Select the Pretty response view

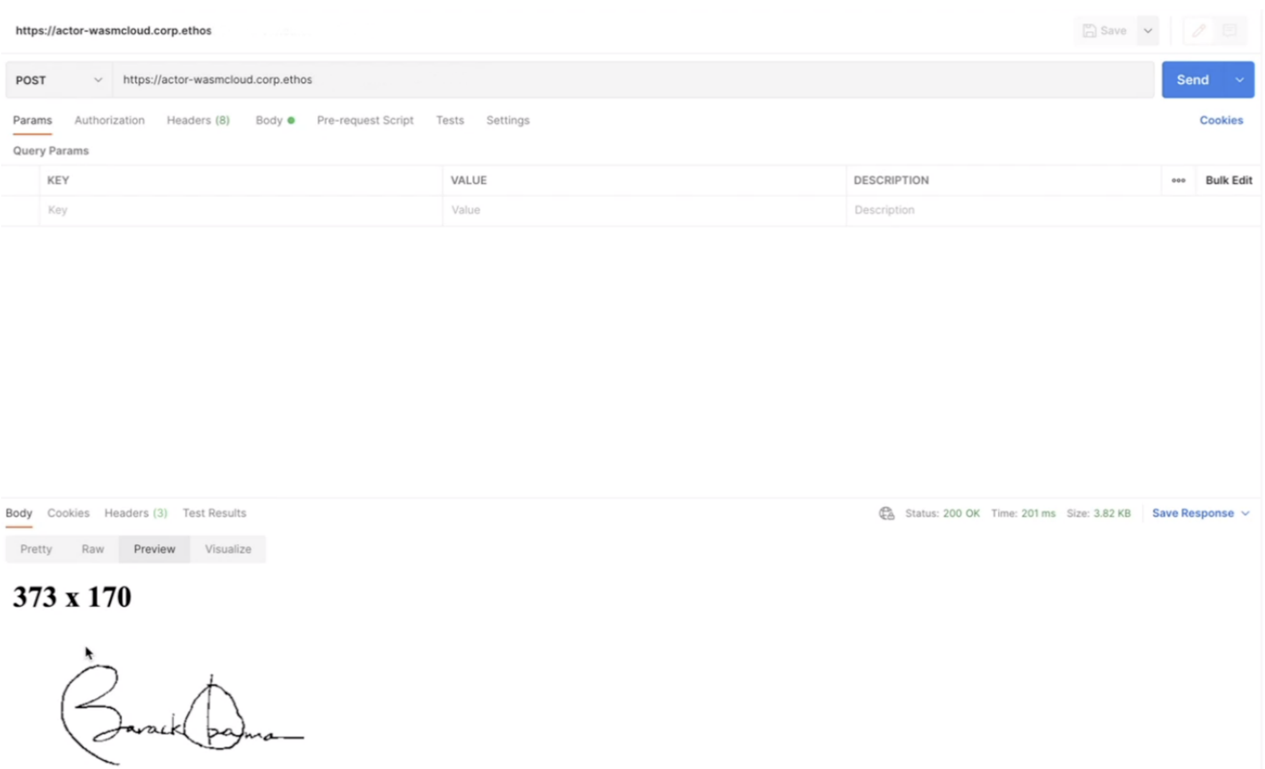pyautogui.click(x=36, y=549)
